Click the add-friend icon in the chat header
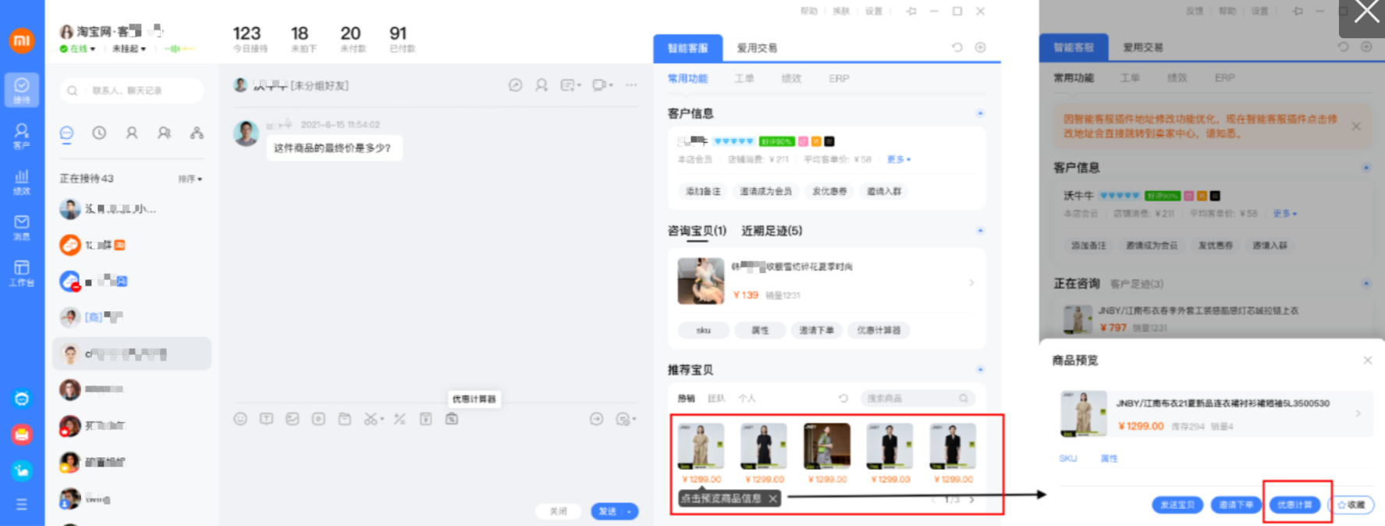Image resolution: width=1385 pixels, height=526 pixels. click(542, 85)
